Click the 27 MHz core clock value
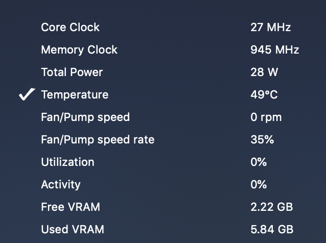Viewport: 326px width, 243px height. tap(270, 28)
